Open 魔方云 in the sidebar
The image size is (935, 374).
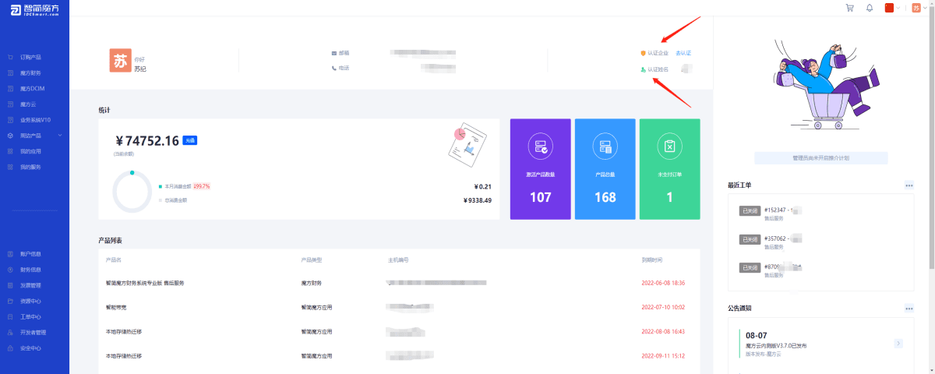click(28, 104)
